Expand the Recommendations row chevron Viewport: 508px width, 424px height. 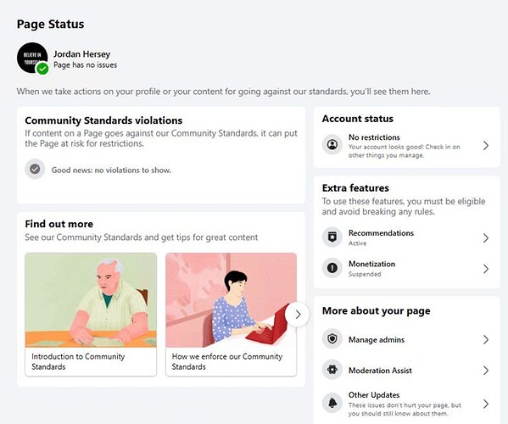pos(486,238)
